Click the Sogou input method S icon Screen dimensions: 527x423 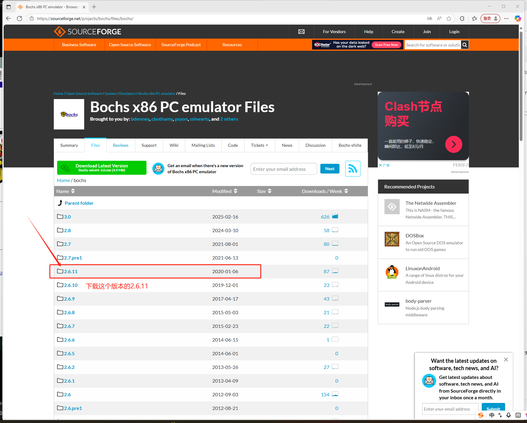click(481, 415)
